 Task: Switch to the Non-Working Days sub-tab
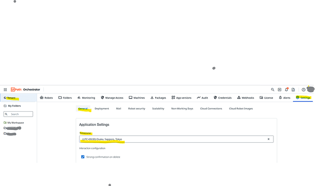pos(182,108)
